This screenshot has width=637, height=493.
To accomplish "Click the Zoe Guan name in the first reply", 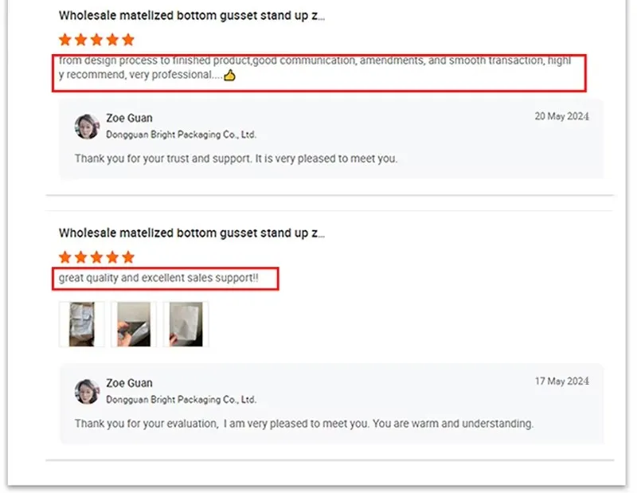I will tap(129, 118).
